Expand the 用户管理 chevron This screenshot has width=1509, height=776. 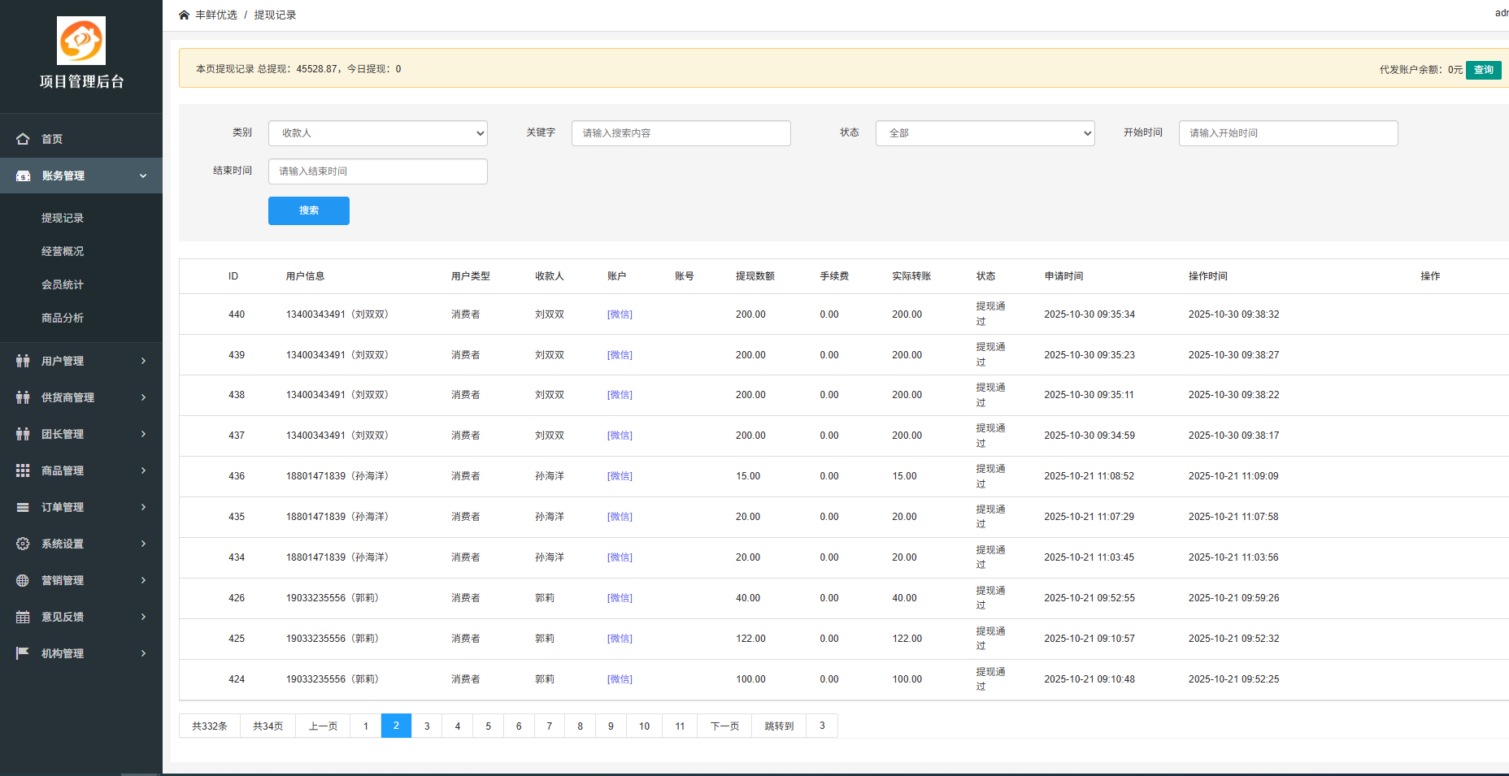coord(143,361)
